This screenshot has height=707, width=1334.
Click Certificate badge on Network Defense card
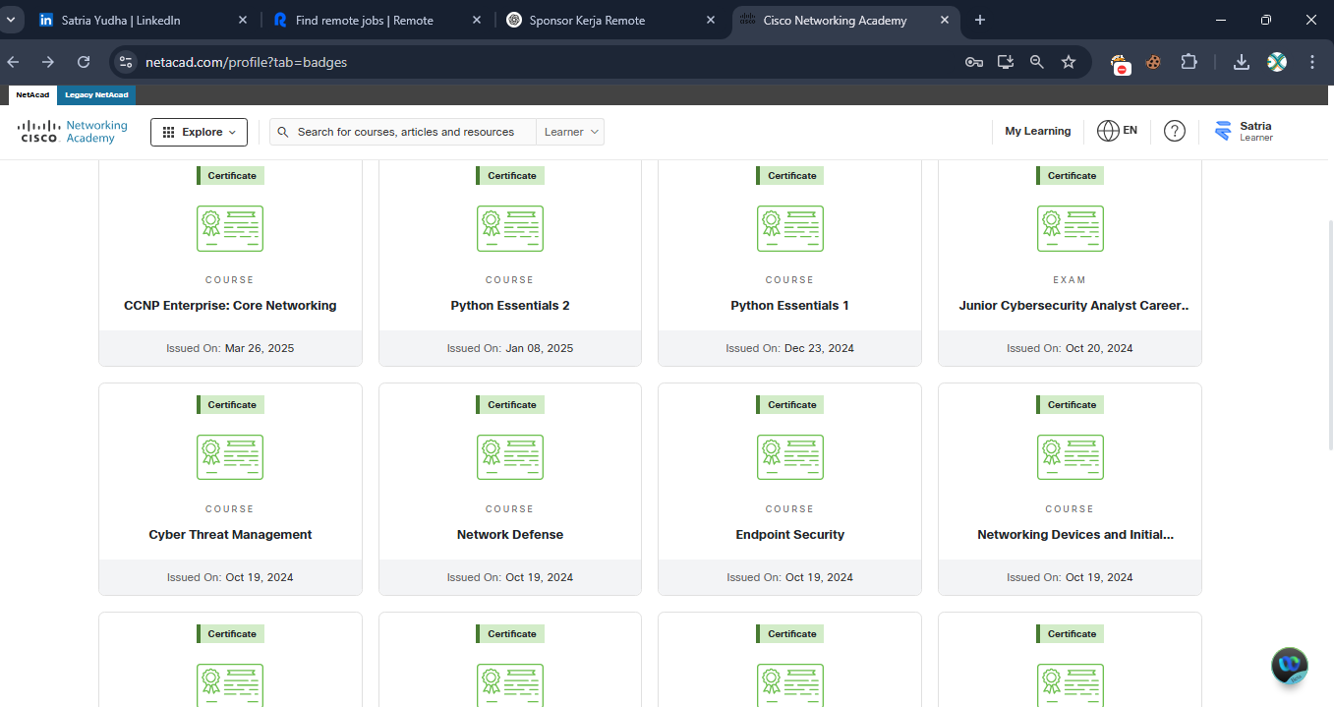[x=510, y=404]
